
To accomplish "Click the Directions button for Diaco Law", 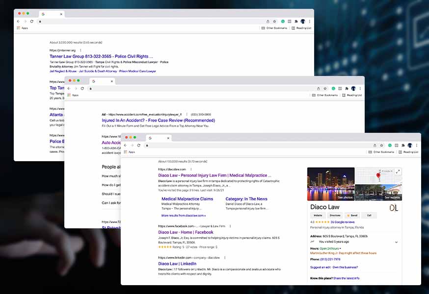I will [x=335, y=215].
